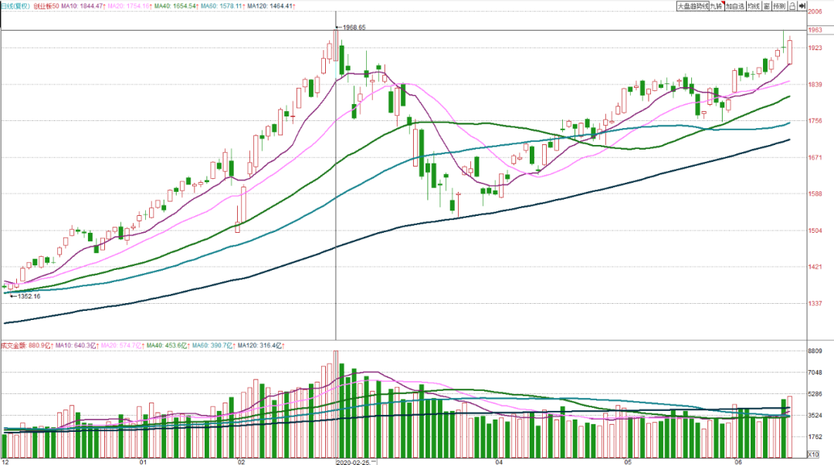Click the 1923 price axis label
Screen dimensions: 834x465
point(815,48)
